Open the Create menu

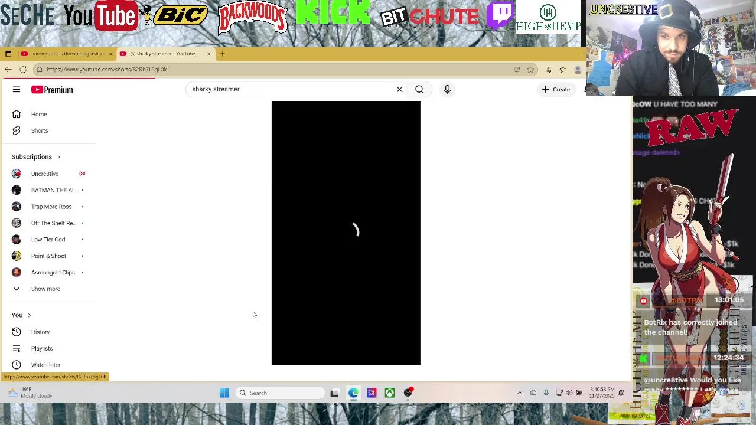[x=556, y=90]
